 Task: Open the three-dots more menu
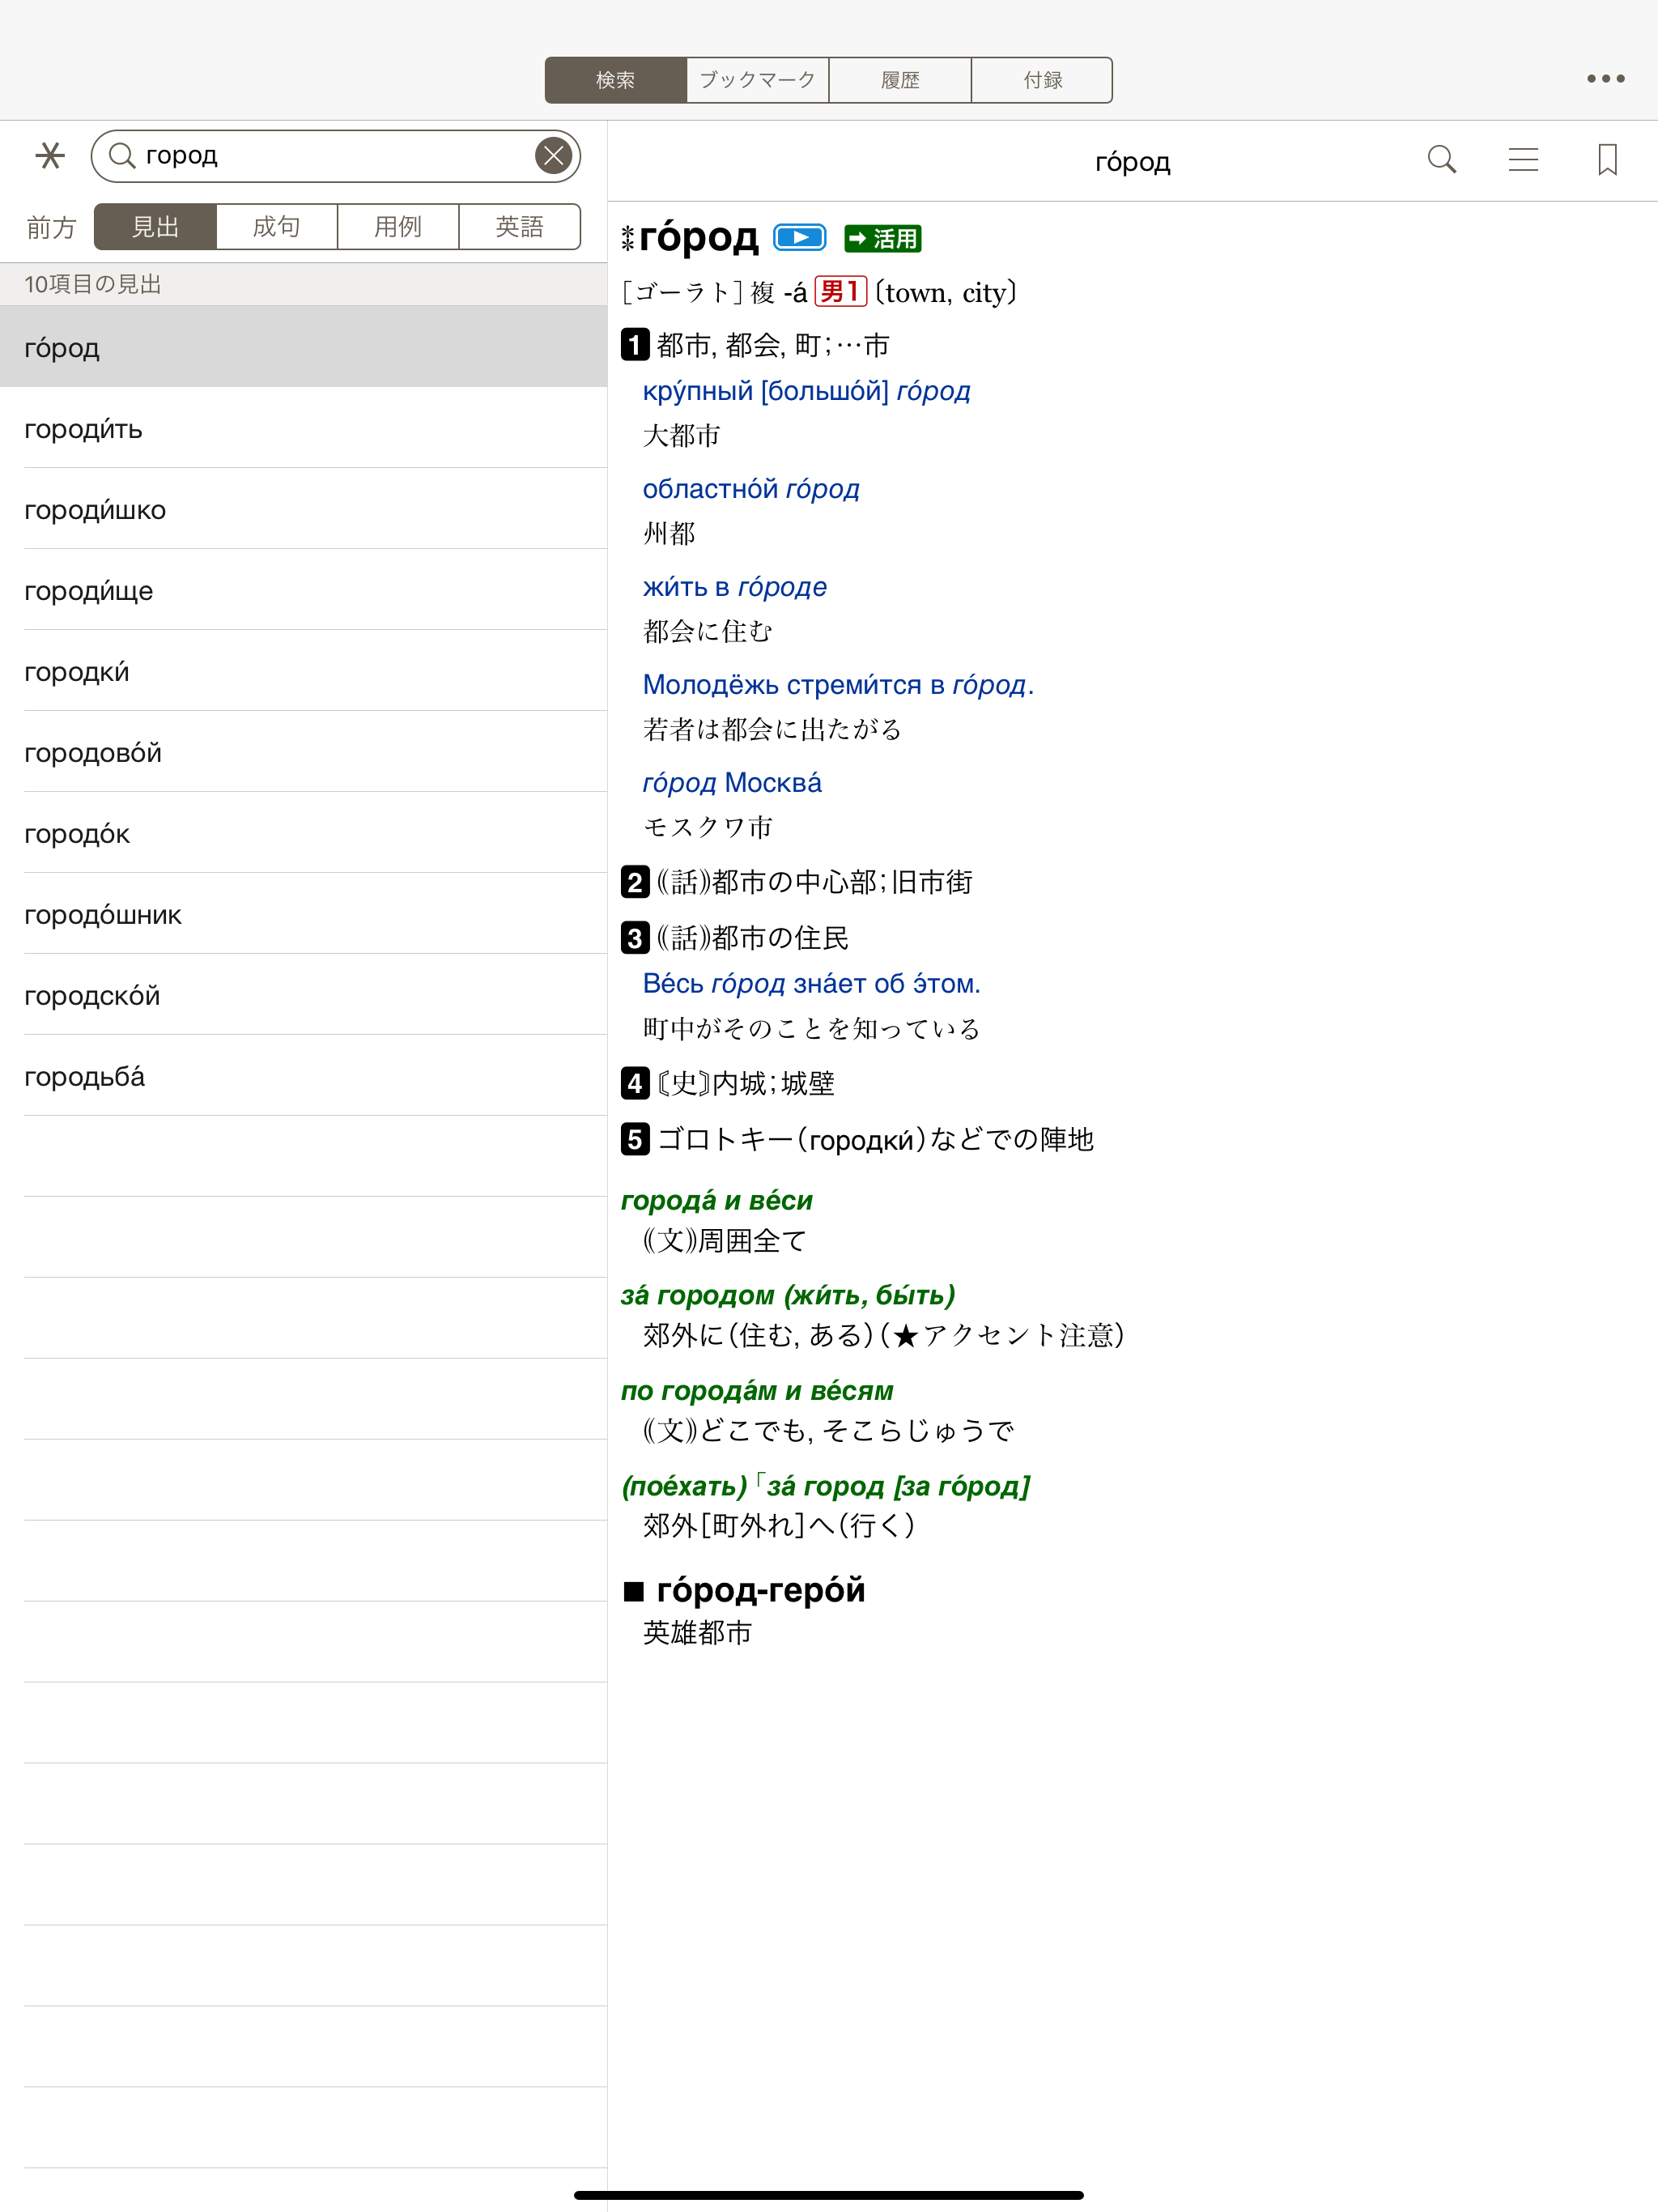(1605, 79)
